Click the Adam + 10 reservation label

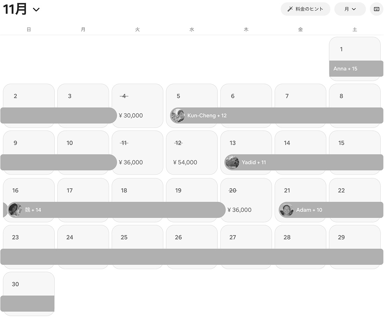pos(309,210)
